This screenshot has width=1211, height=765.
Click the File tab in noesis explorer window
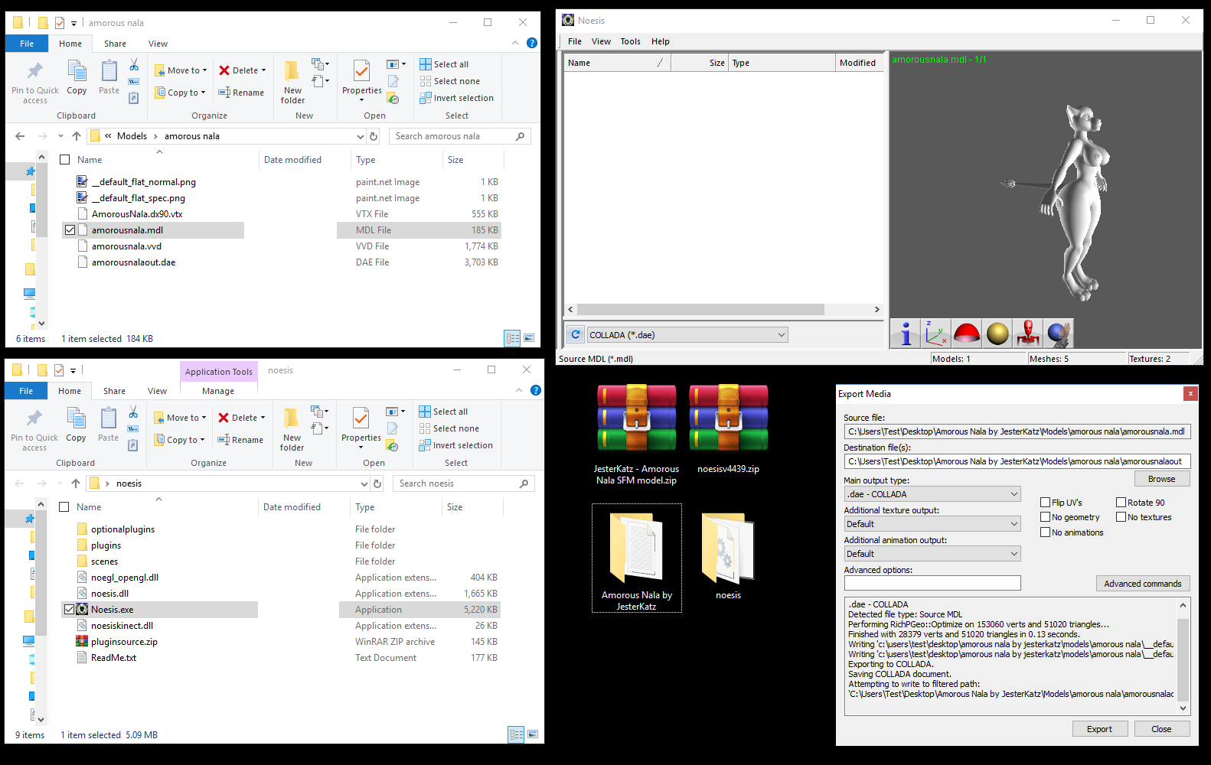coord(26,391)
